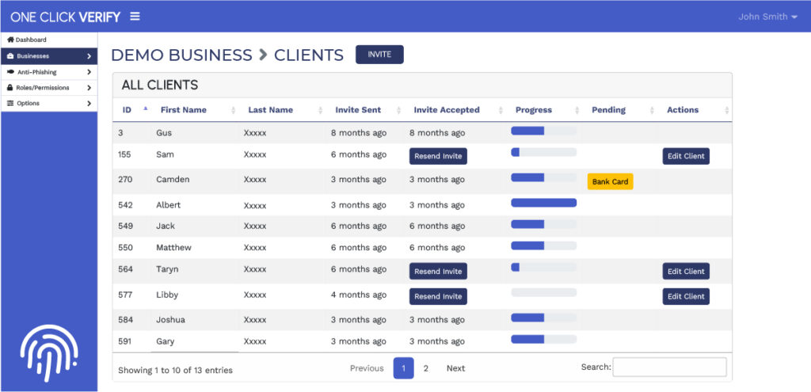The height and width of the screenshot is (392, 811).
Task: Focus the Search input field
Action: click(x=669, y=367)
